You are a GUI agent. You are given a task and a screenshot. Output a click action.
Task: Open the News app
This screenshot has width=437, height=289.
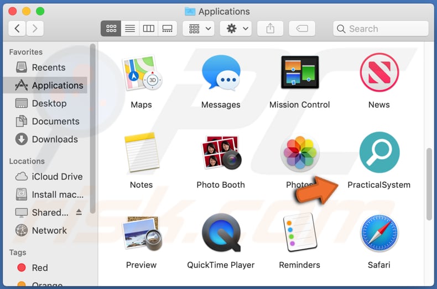pos(379,72)
